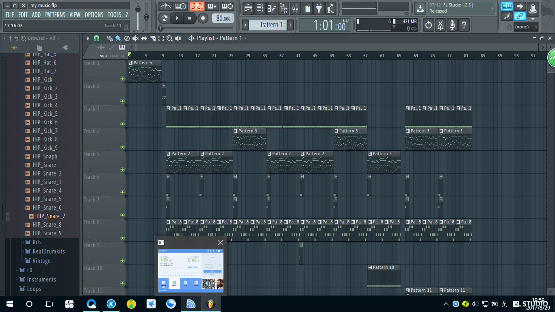This screenshot has width=555, height=312.
Task: Open the FILE menu
Action: click(x=10, y=15)
